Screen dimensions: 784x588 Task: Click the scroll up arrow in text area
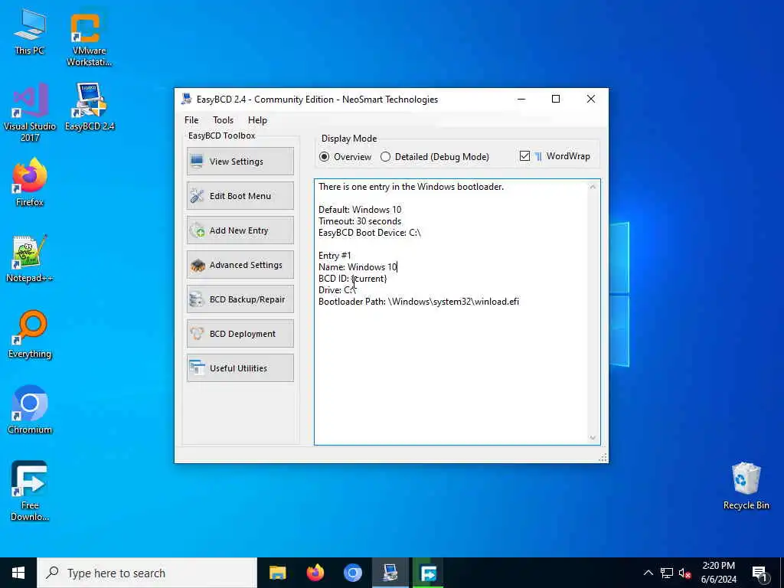pyautogui.click(x=593, y=187)
